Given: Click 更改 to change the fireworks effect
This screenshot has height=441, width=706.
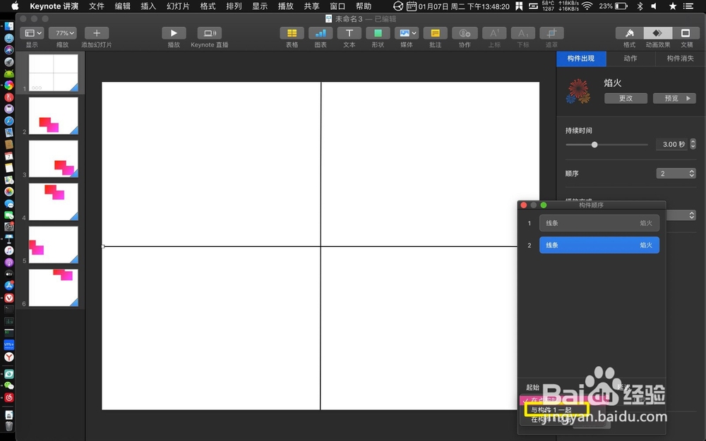Looking at the screenshot, I should coord(625,98).
